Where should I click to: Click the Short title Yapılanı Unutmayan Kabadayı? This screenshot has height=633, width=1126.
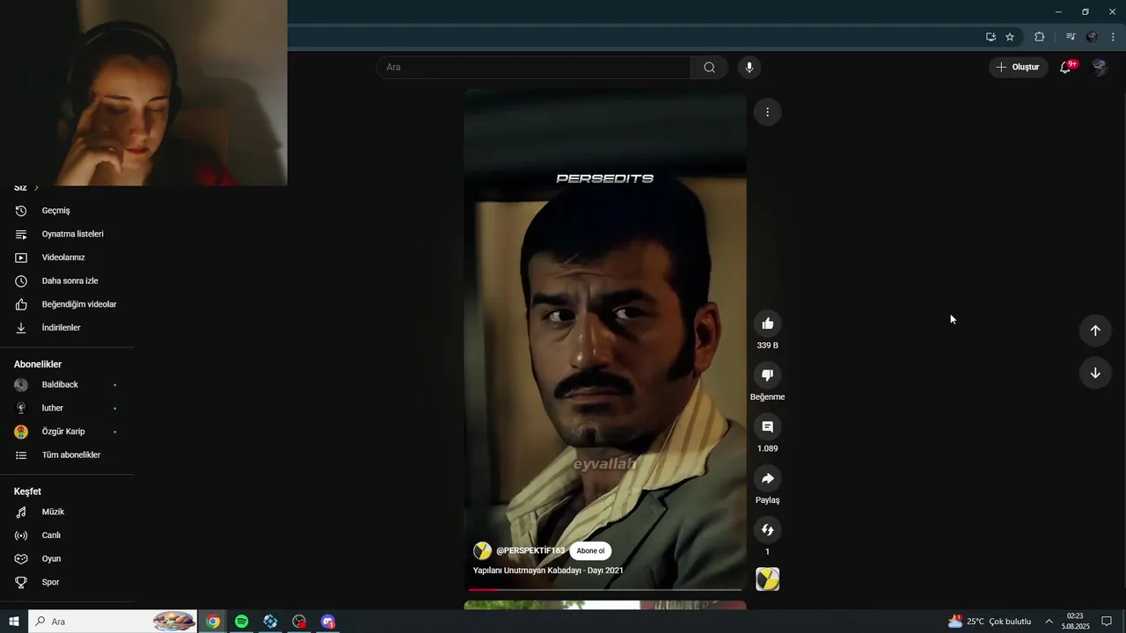click(548, 571)
